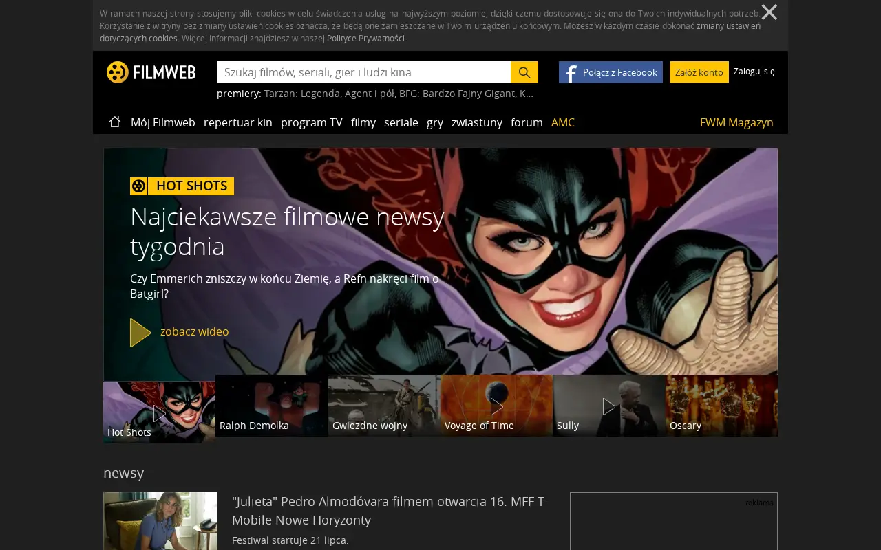Image resolution: width=881 pixels, height=550 pixels.
Task: Click the home icon in navigation
Action: click(115, 122)
